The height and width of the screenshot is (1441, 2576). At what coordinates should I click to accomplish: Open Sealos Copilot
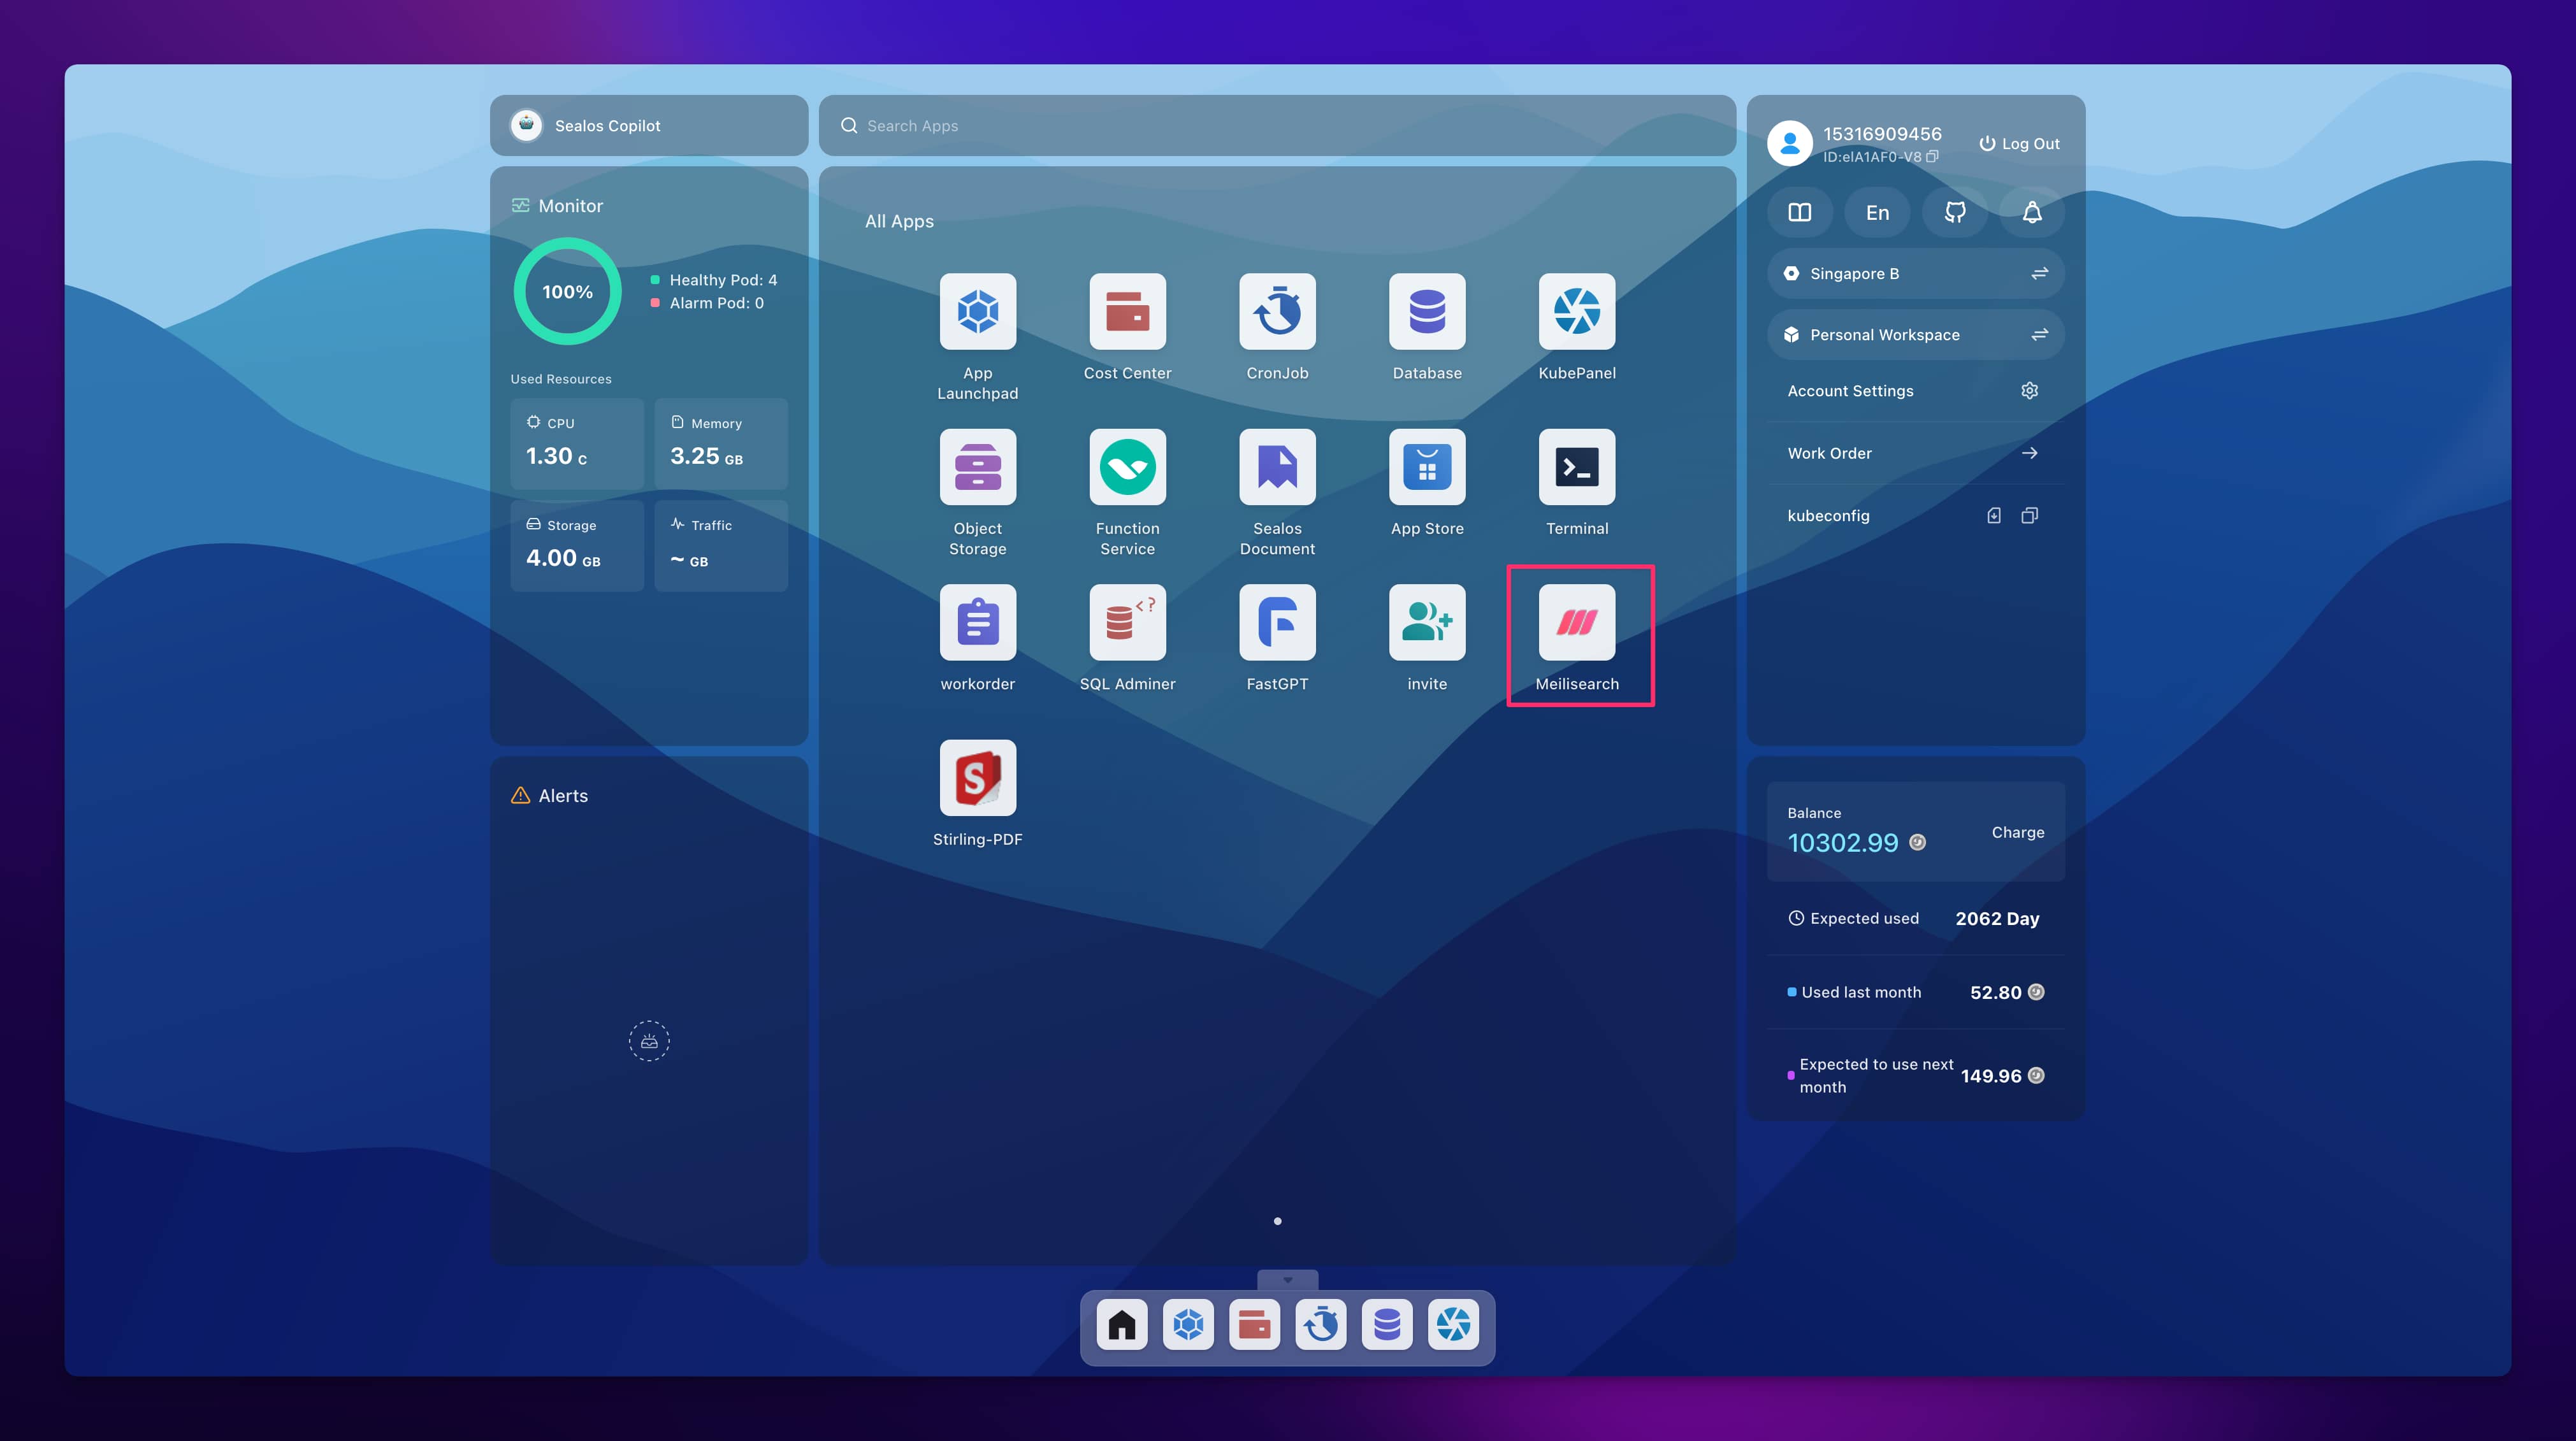point(649,126)
